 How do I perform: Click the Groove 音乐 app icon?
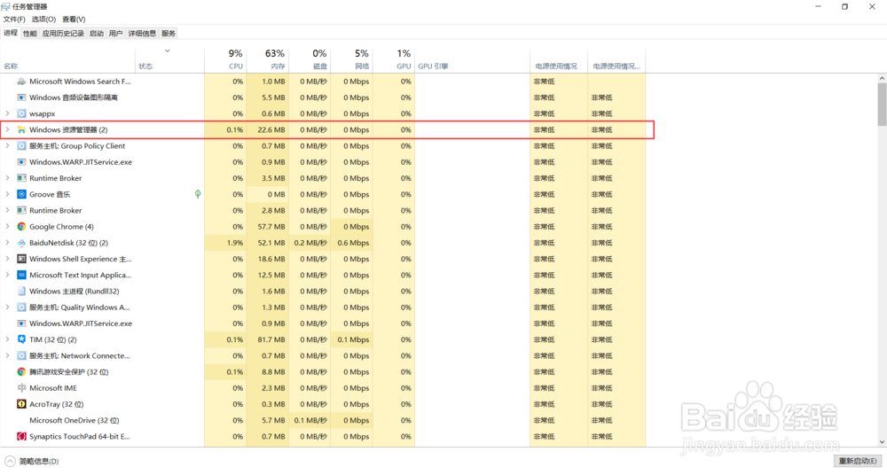pyautogui.click(x=21, y=194)
